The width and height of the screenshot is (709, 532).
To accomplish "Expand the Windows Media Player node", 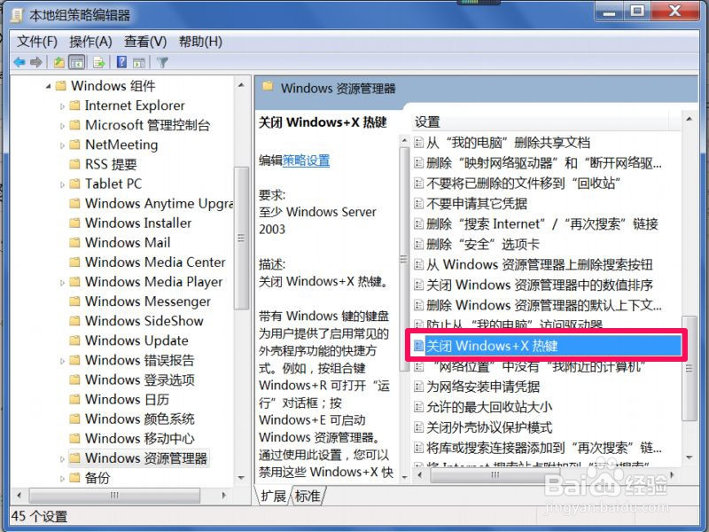I will (x=62, y=282).
